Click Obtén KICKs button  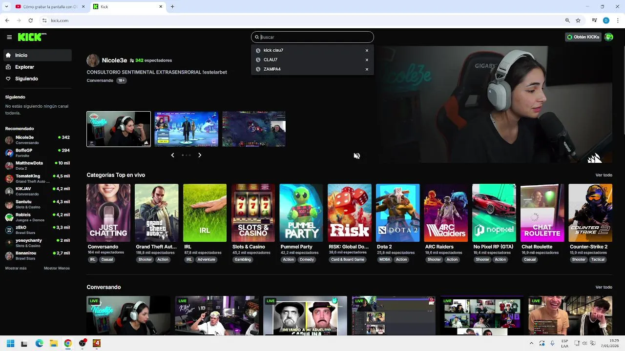(x=583, y=37)
